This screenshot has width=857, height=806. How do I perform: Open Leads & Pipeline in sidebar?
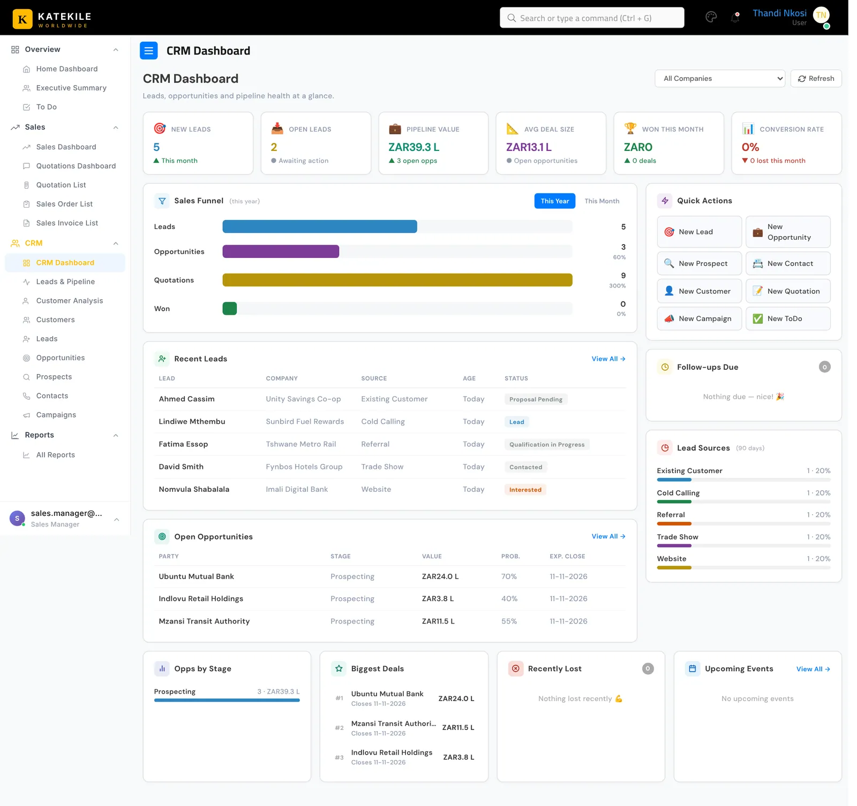[65, 282]
